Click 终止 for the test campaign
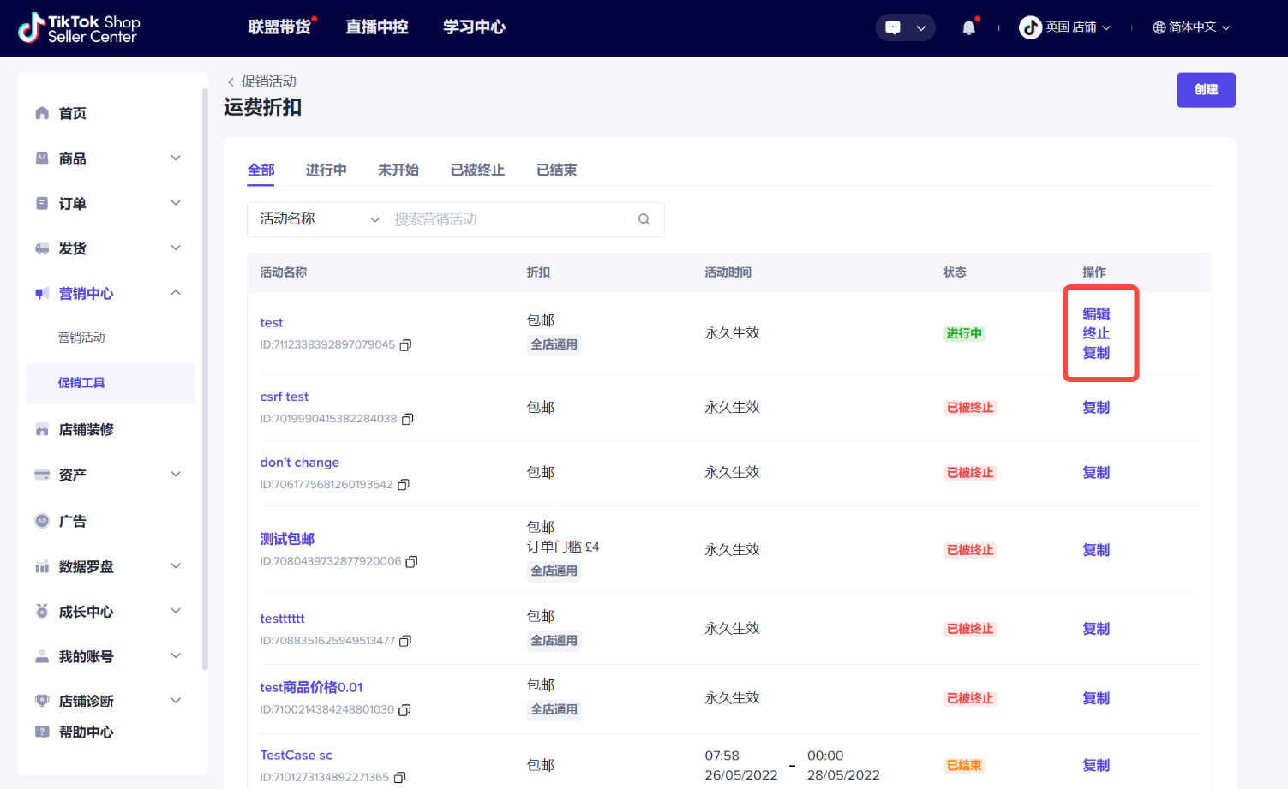The image size is (1288, 789). click(x=1096, y=333)
